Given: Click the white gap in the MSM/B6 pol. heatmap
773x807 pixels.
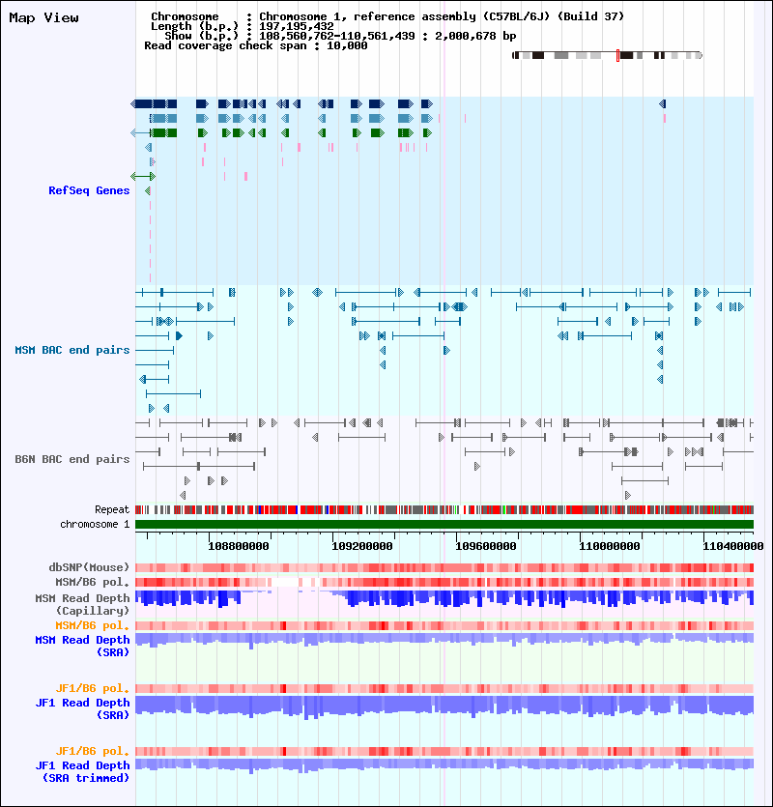Looking at the screenshot, I should [x=285, y=582].
